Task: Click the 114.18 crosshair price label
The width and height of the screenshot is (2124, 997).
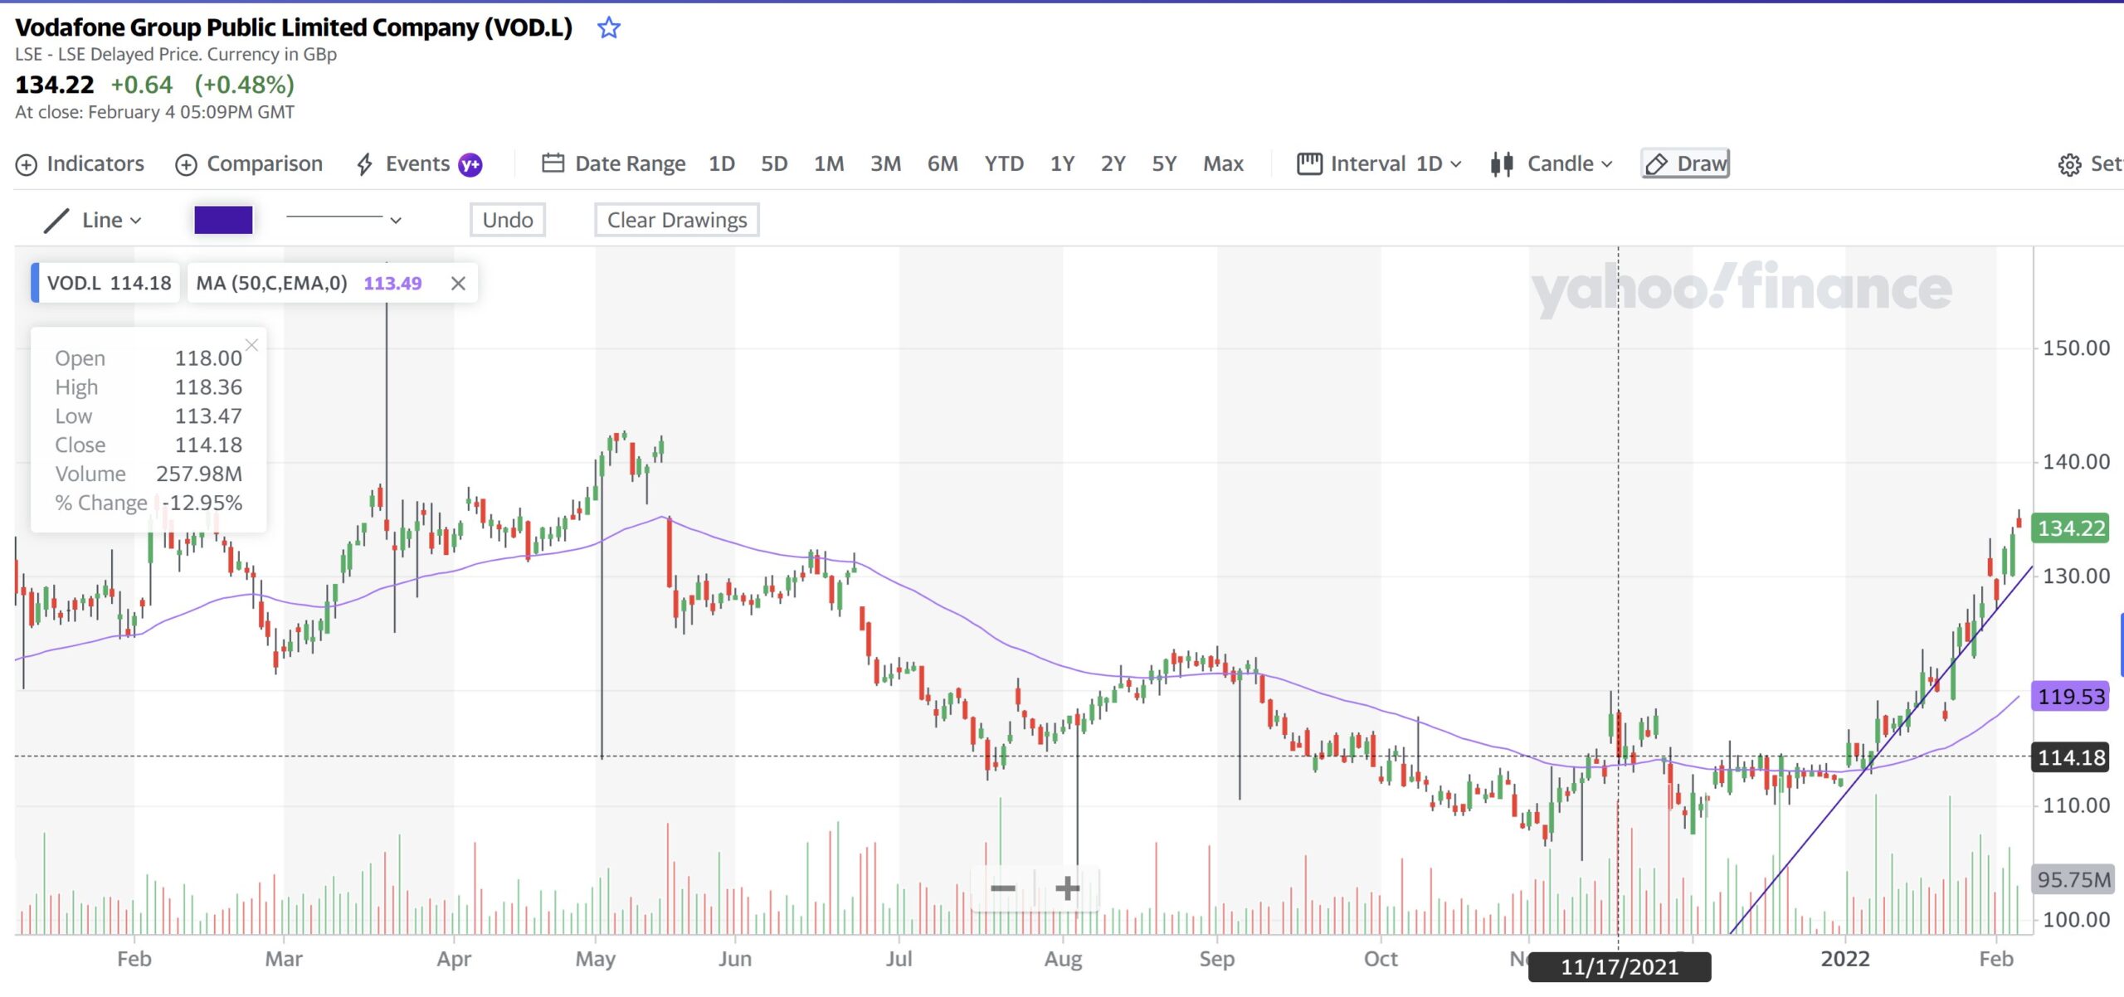Action: point(2071,757)
